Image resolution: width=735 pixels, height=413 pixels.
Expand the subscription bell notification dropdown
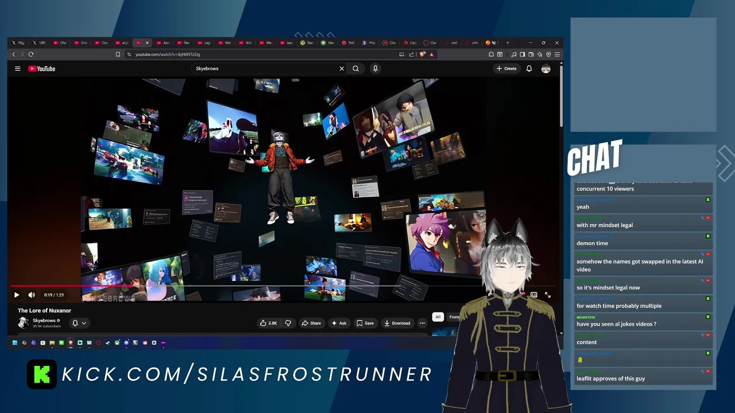coord(84,323)
